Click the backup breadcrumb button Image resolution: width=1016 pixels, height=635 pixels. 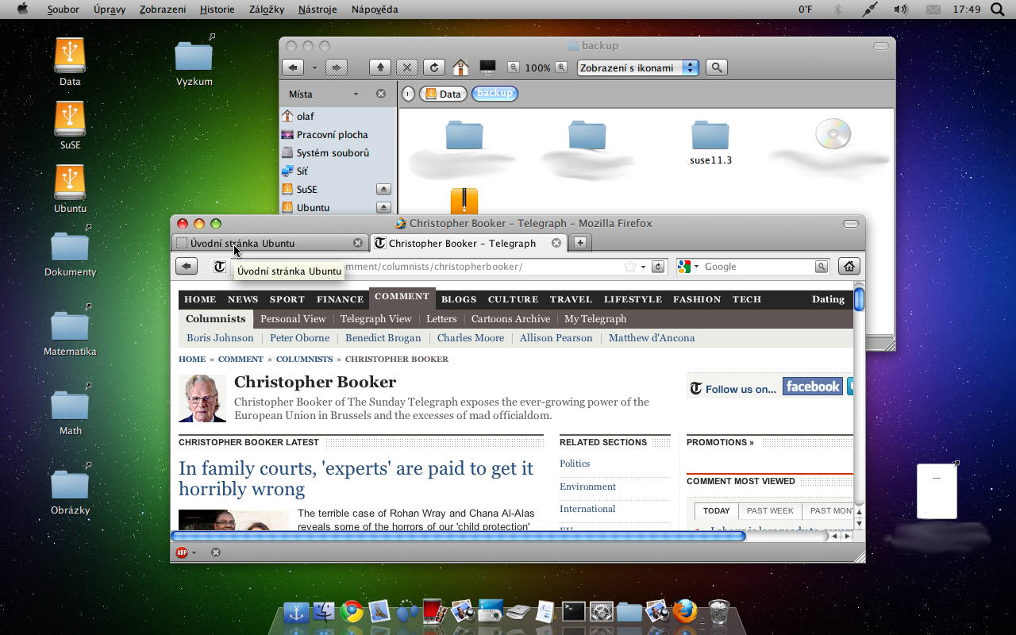pos(495,94)
